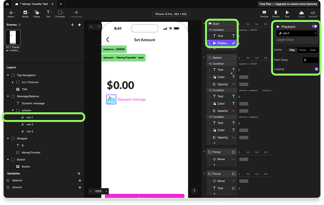The width and height of the screenshot is (324, 205).
Task: Add a new scene with plus icon
Action: coord(72,25)
